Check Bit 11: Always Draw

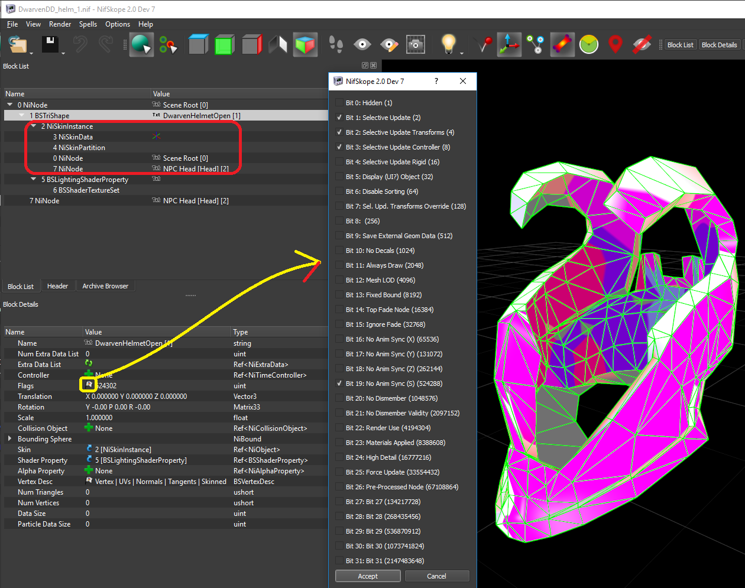tap(339, 265)
